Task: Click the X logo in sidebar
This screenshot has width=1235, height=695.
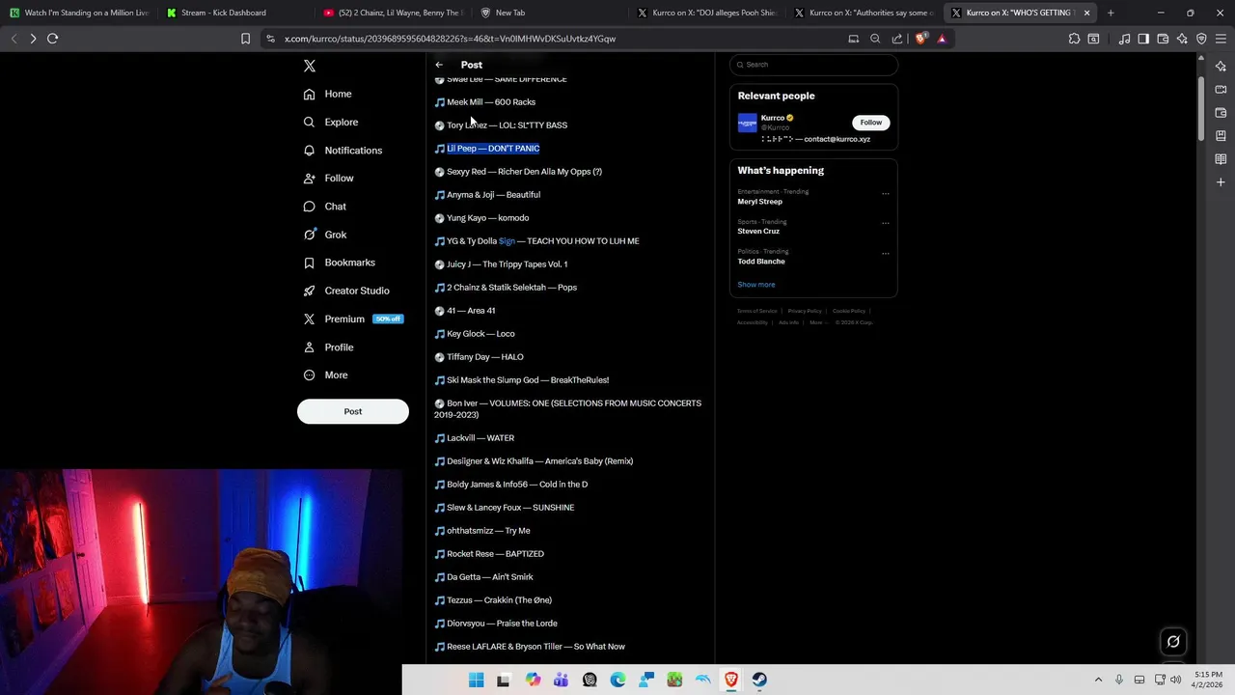Action: coord(310,66)
